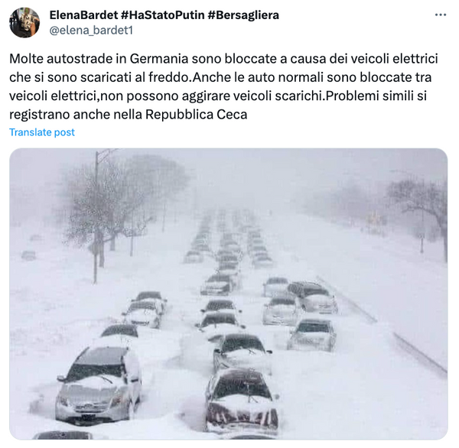459x448 pixels.
Task: Click the Translate post link
Action: (42, 132)
